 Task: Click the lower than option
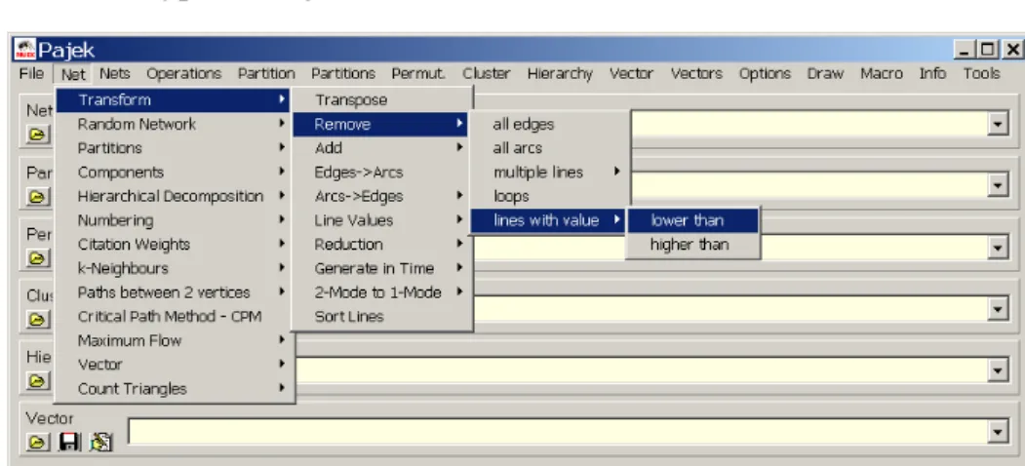(x=692, y=220)
